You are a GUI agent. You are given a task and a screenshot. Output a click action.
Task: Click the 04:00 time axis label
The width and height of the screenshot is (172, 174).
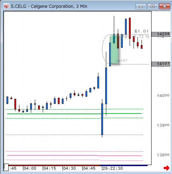pos(30,168)
